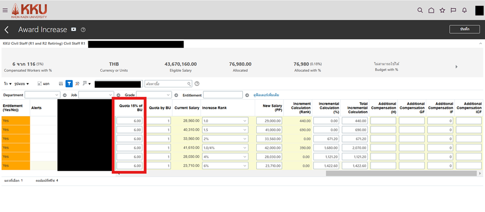The width and height of the screenshot is (485, 212).
Task: Open the watchlist flag icon
Action: 453,10
